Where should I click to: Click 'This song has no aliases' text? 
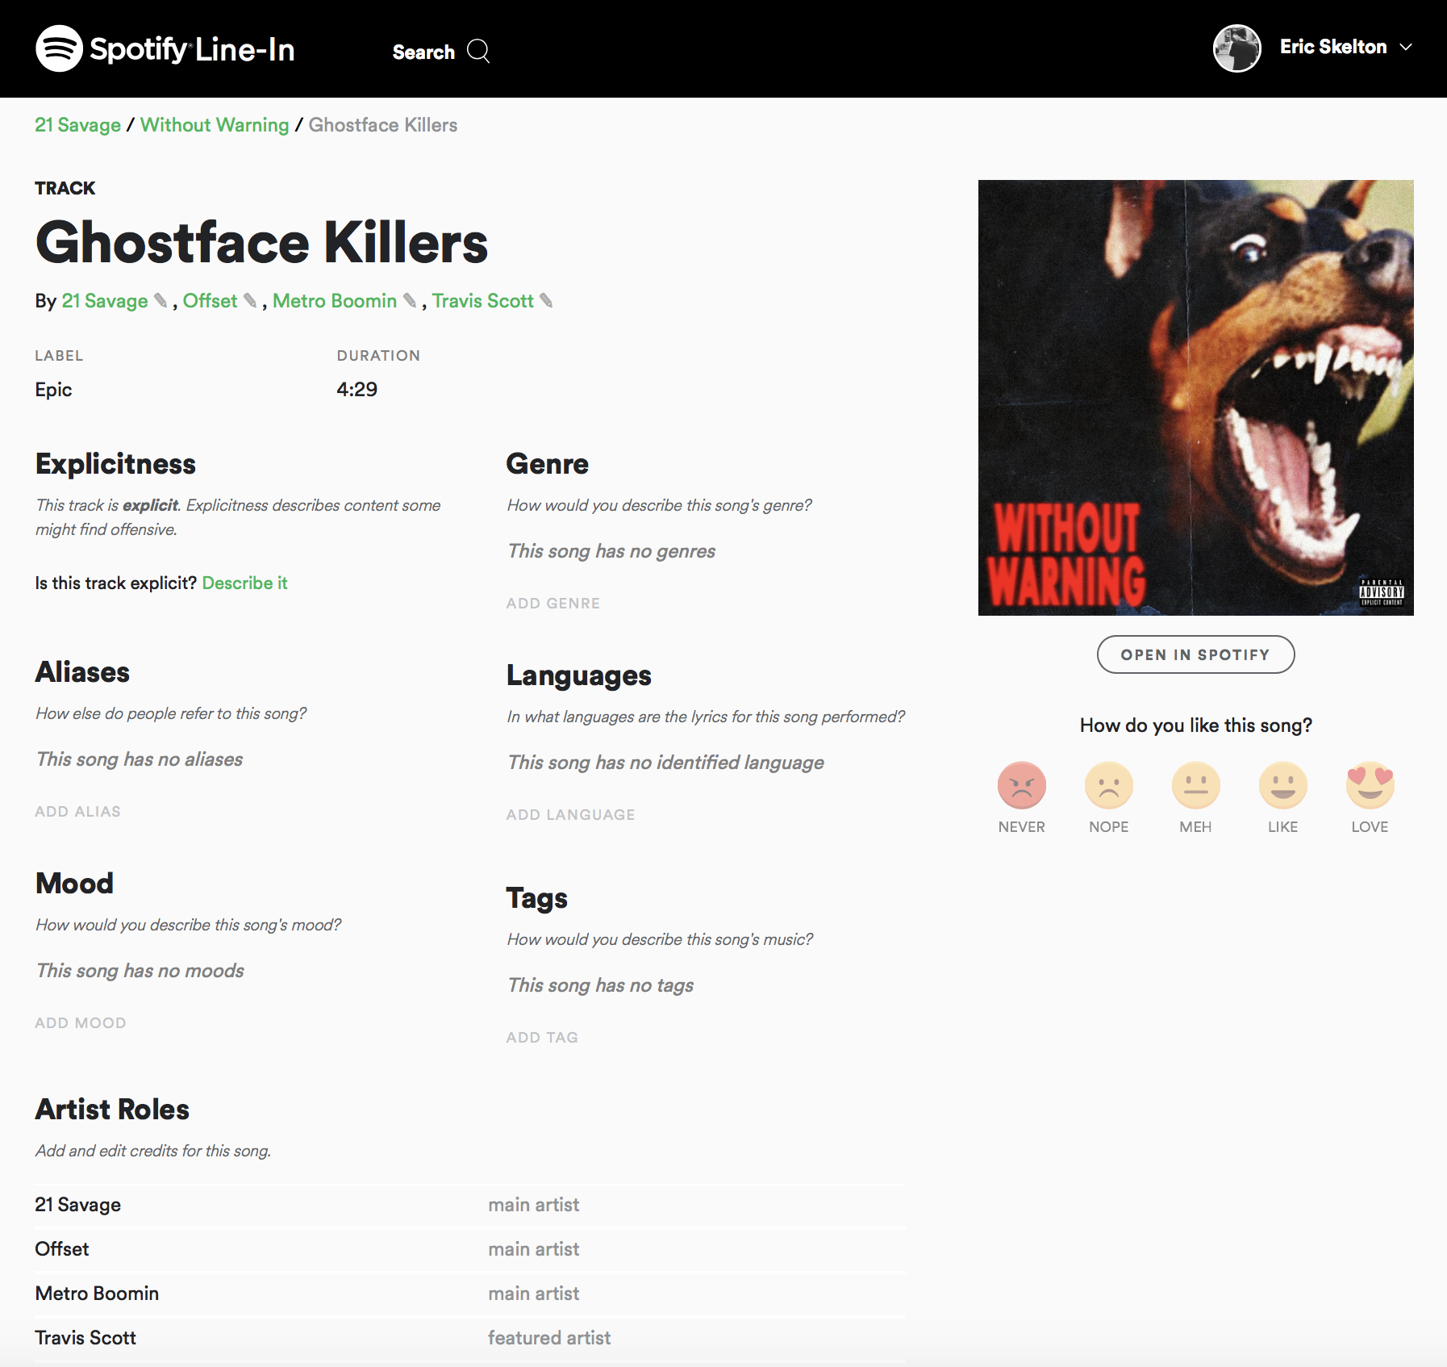[x=140, y=759]
